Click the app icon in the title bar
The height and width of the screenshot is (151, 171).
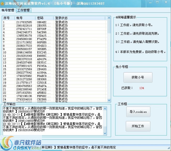point(3,3)
